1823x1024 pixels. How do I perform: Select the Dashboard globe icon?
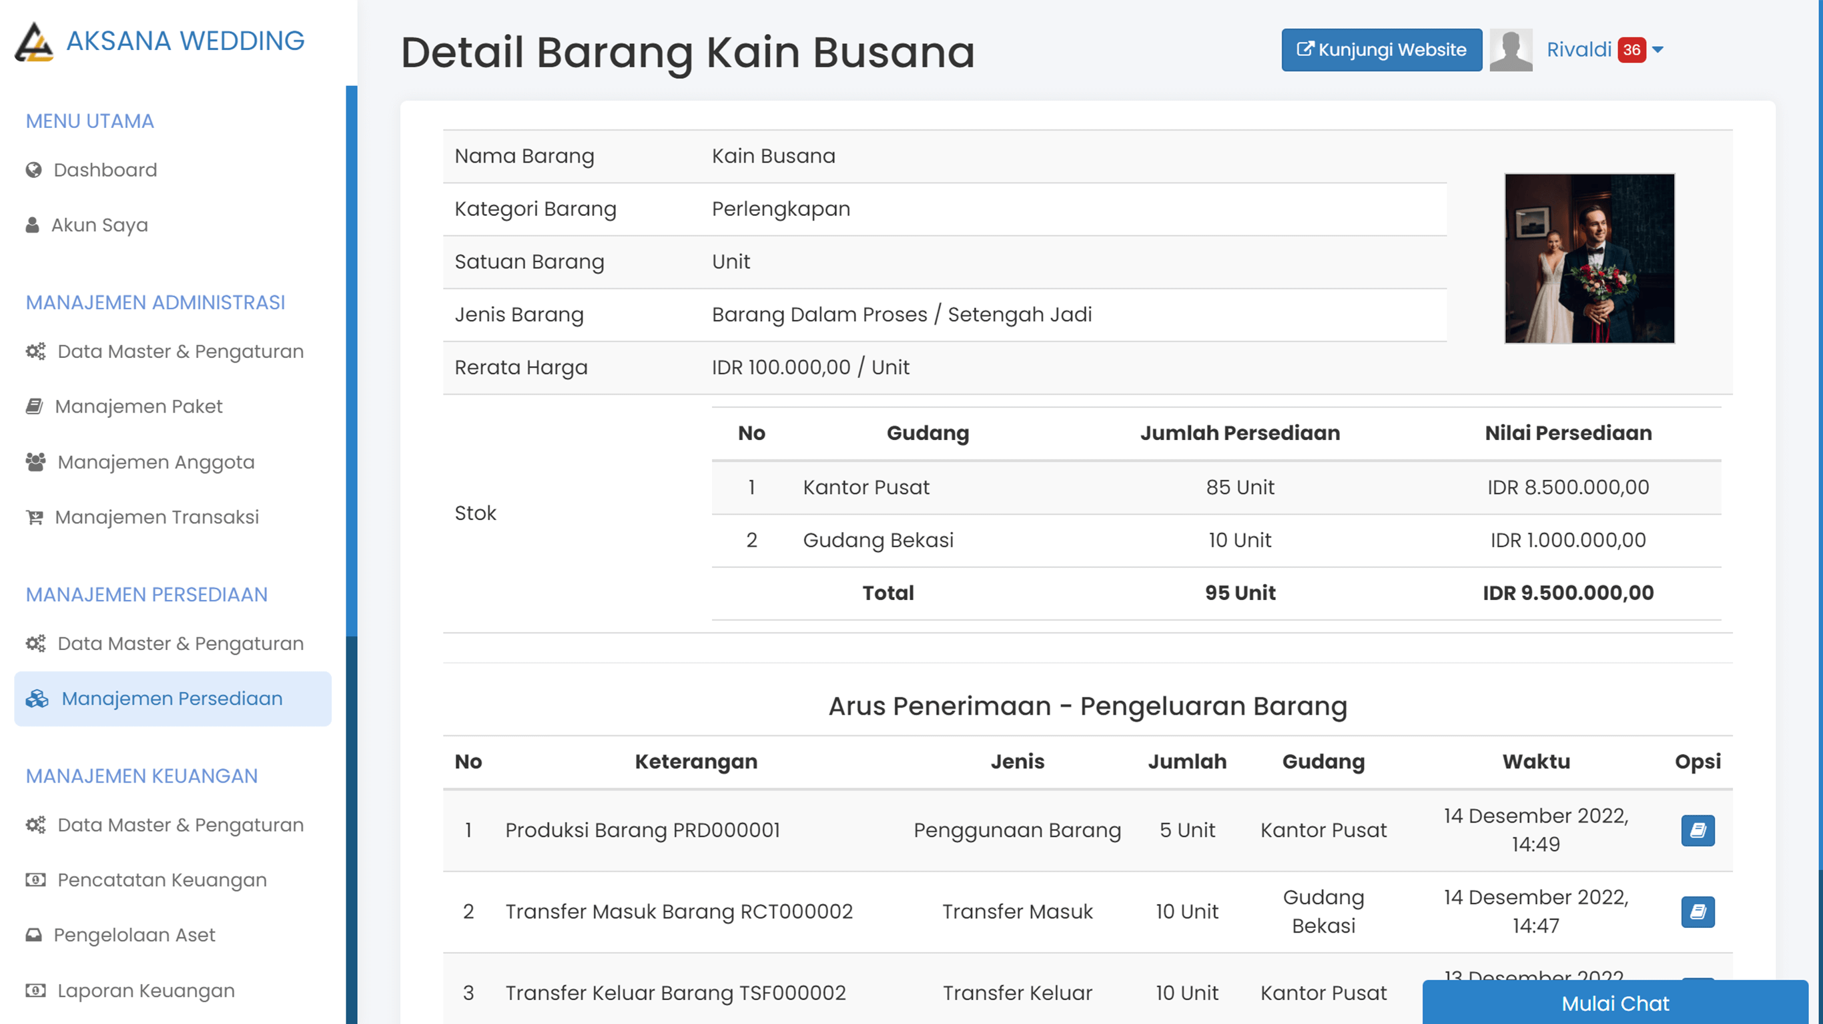[33, 170]
